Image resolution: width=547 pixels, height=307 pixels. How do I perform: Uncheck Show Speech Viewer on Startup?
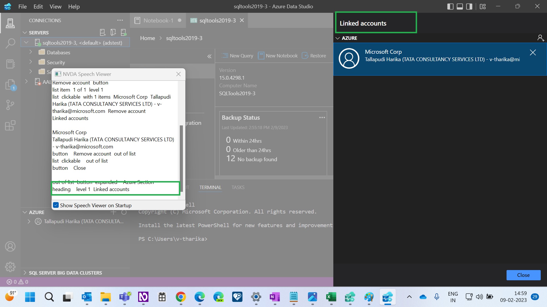[56, 205]
